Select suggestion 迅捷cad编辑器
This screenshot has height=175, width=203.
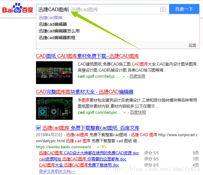coord(53,24)
